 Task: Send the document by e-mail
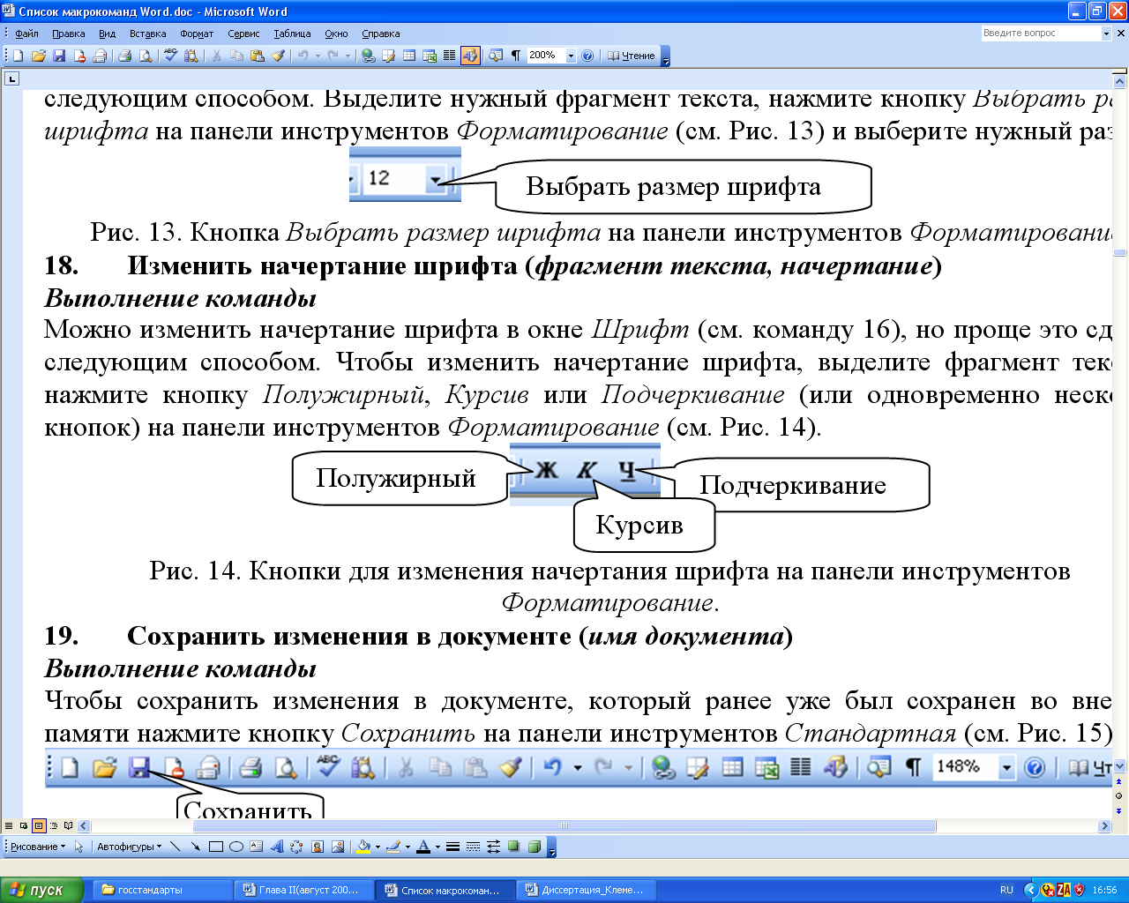point(100,56)
